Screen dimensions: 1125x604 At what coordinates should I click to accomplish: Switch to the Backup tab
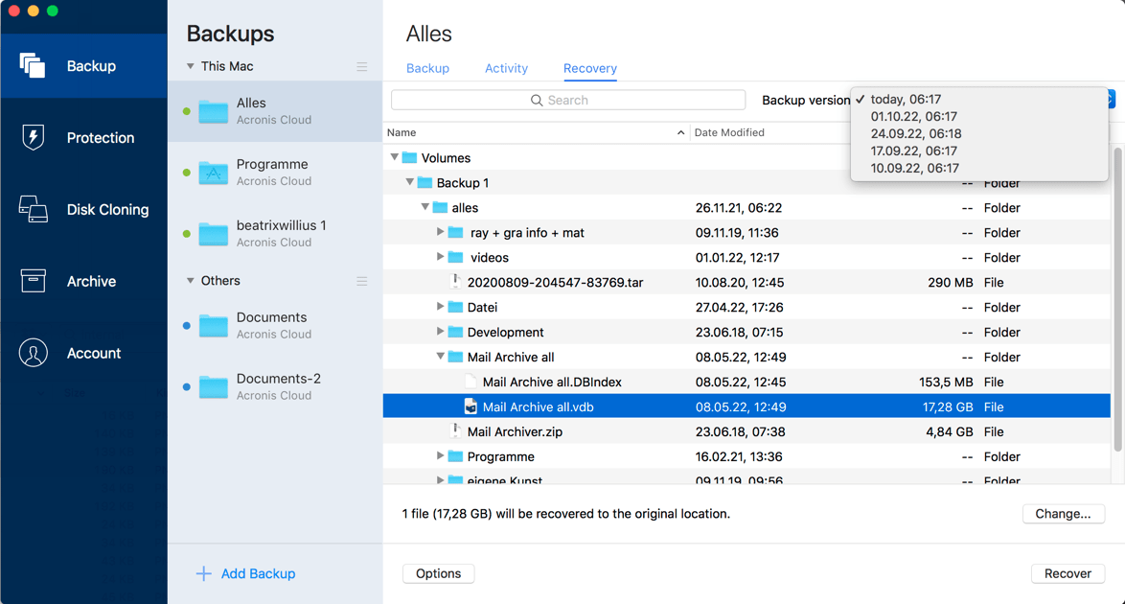pyautogui.click(x=427, y=68)
